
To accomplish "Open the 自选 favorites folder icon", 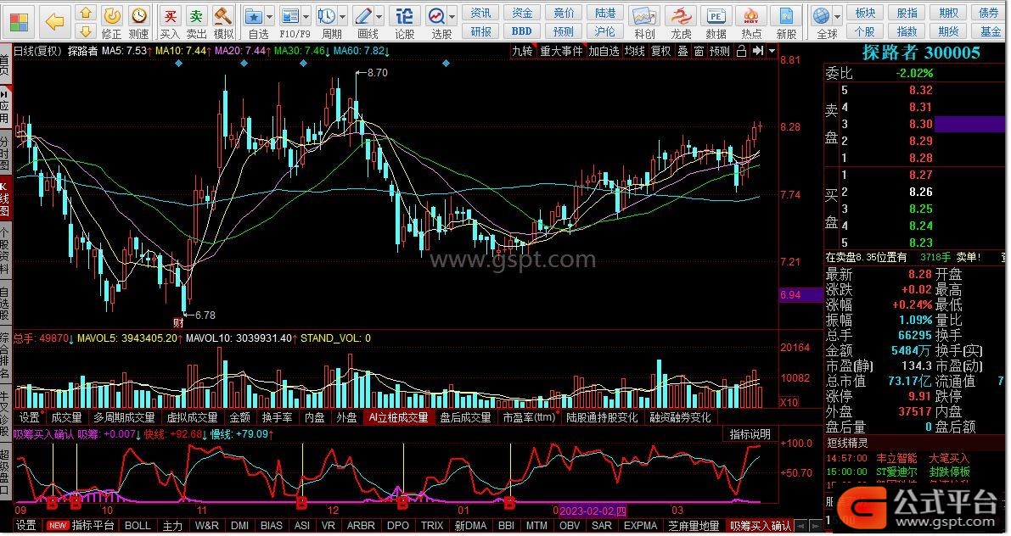I will click(x=256, y=22).
